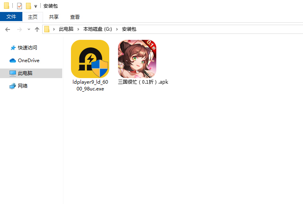This screenshot has width=303, height=204.
Task: Open the recent locations dropdown arrow
Action: 29,29
